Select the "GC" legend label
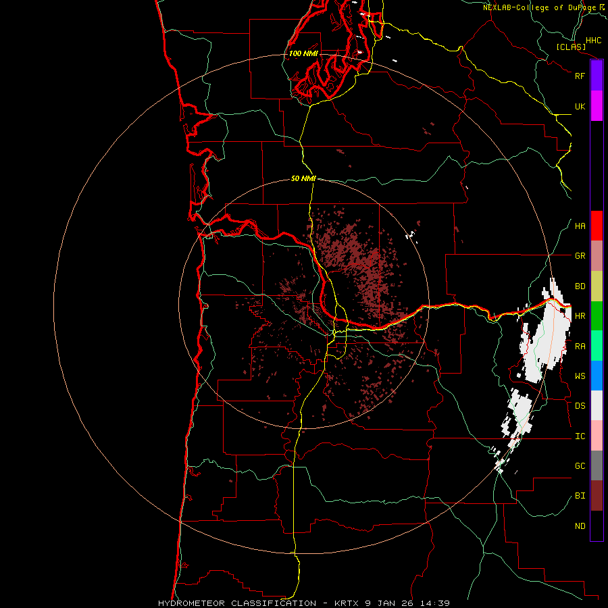This screenshot has width=608, height=608. (580, 466)
